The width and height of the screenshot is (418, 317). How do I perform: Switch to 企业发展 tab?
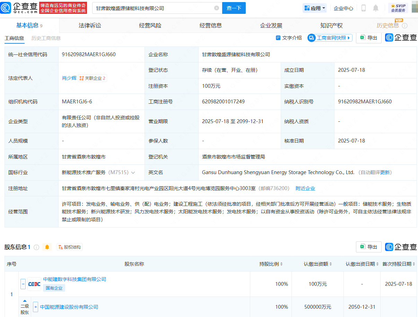pos(271,25)
